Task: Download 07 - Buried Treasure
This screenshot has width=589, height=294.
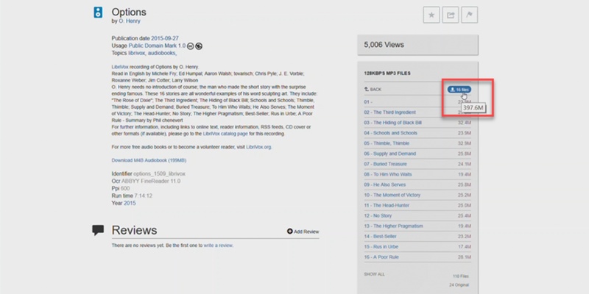Action: [385, 164]
